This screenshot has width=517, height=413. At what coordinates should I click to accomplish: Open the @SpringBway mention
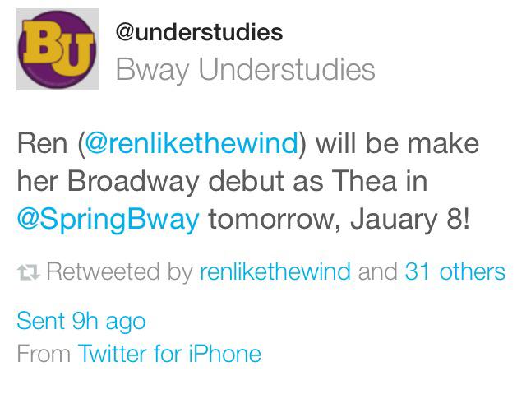click(x=108, y=219)
